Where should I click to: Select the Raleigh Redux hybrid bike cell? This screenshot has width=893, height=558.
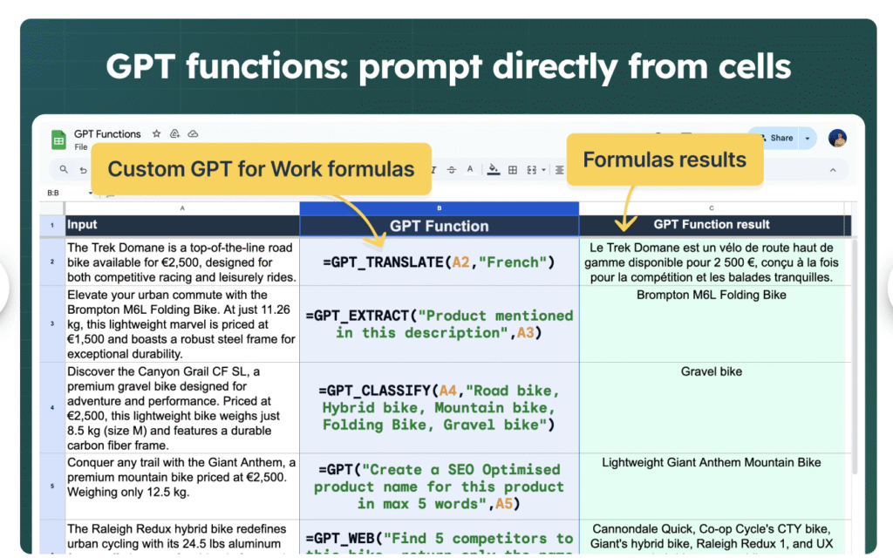pos(182,536)
